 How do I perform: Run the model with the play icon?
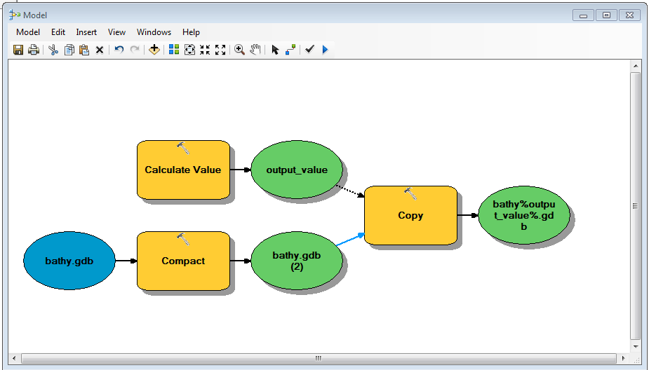[325, 50]
